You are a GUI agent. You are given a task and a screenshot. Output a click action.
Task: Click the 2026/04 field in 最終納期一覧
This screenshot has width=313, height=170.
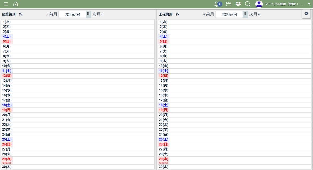(72, 14)
